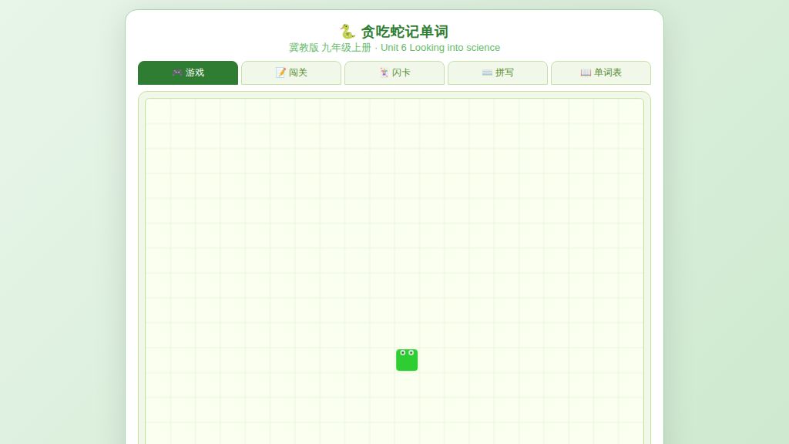The image size is (789, 444).
Task: Click the green snake head on the board
Action: (x=407, y=360)
